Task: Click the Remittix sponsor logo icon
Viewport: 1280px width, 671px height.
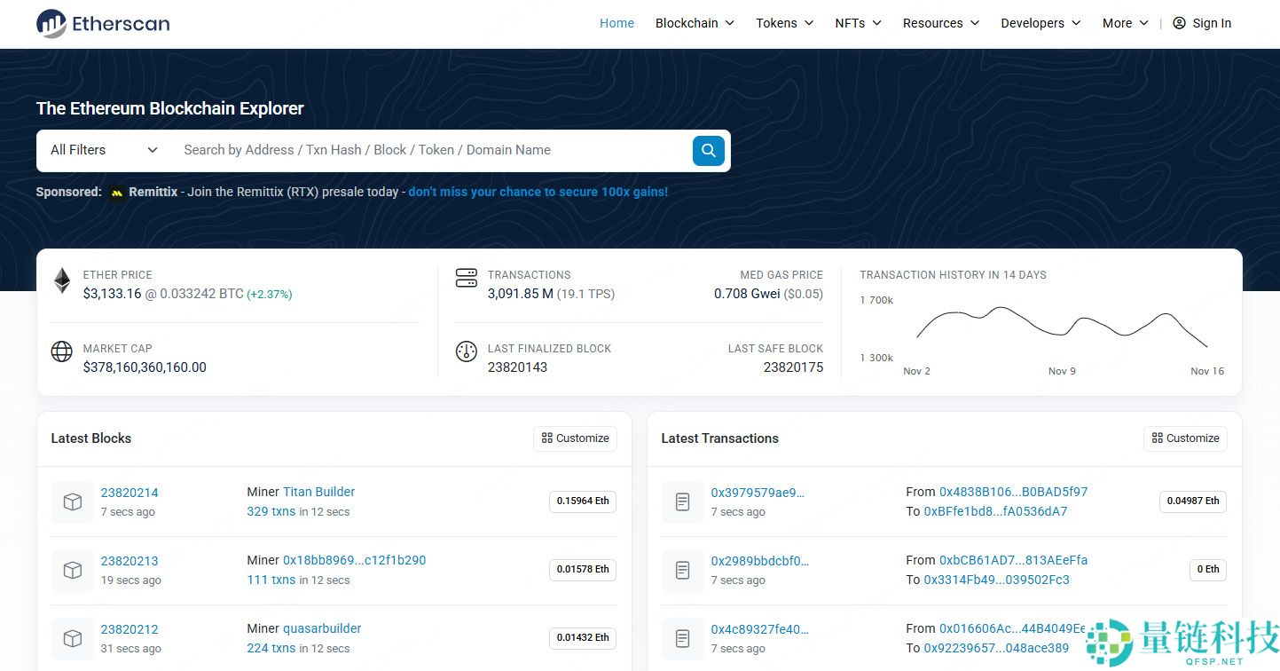Action: [x=116, y=193]
